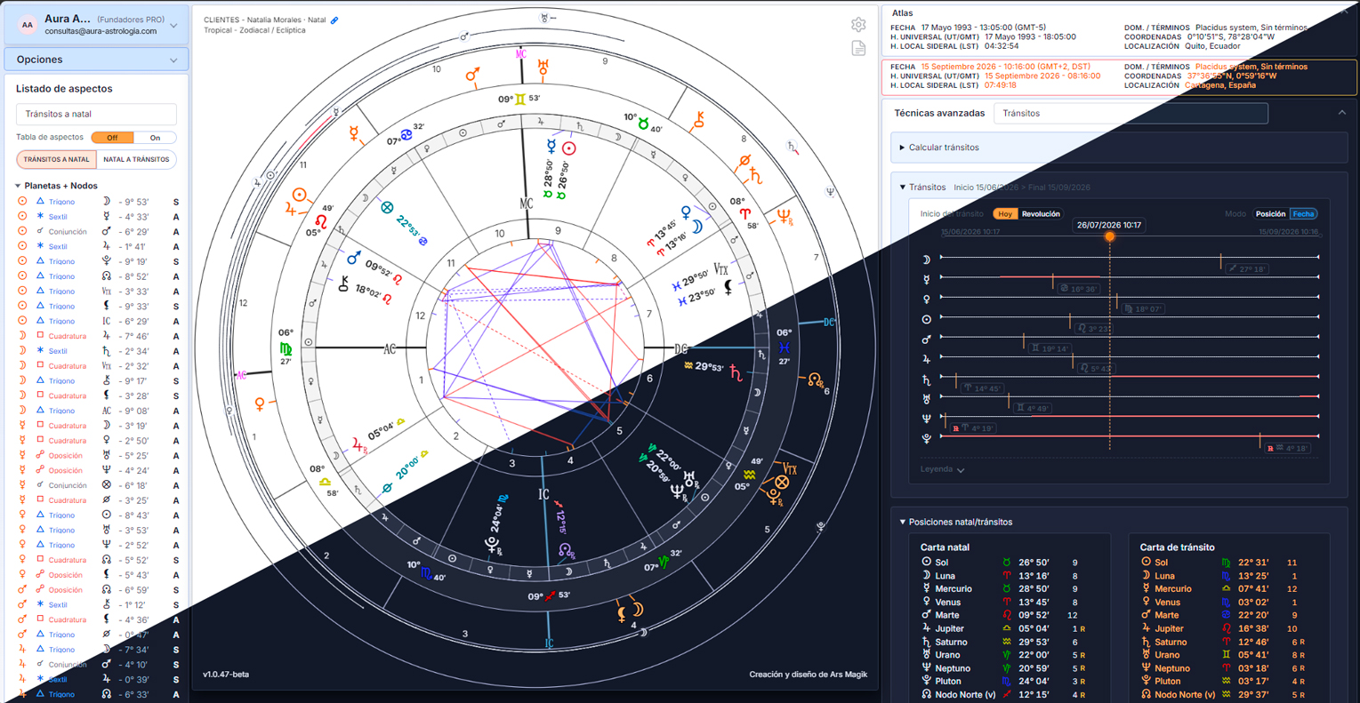Click the orange Venus glyph near house 1

tap(260, 405)
